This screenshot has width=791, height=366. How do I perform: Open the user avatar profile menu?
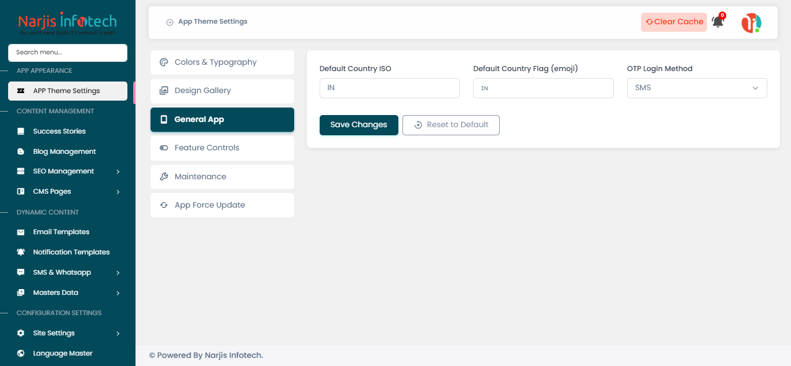tap(751, 23)
